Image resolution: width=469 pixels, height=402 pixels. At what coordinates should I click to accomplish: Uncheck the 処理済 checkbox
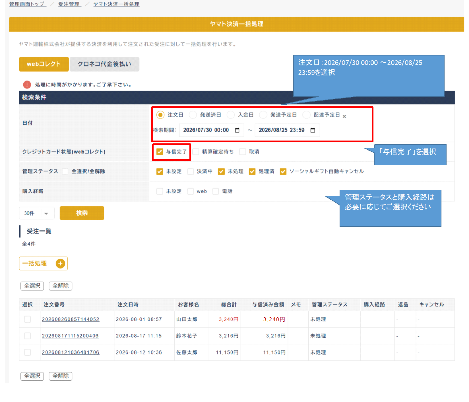pyautogui.click(x=252, y=171)
